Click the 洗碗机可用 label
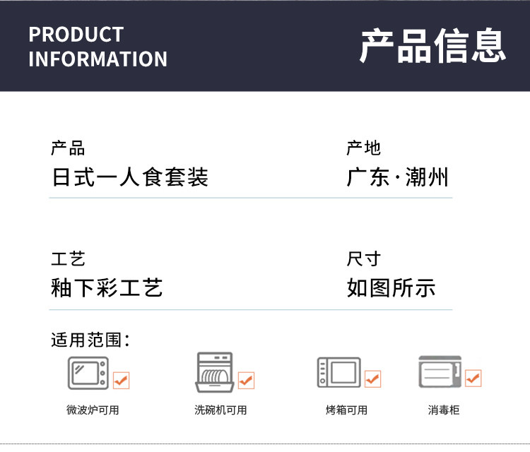The image size is (530, 452). [x=220, y=410]
